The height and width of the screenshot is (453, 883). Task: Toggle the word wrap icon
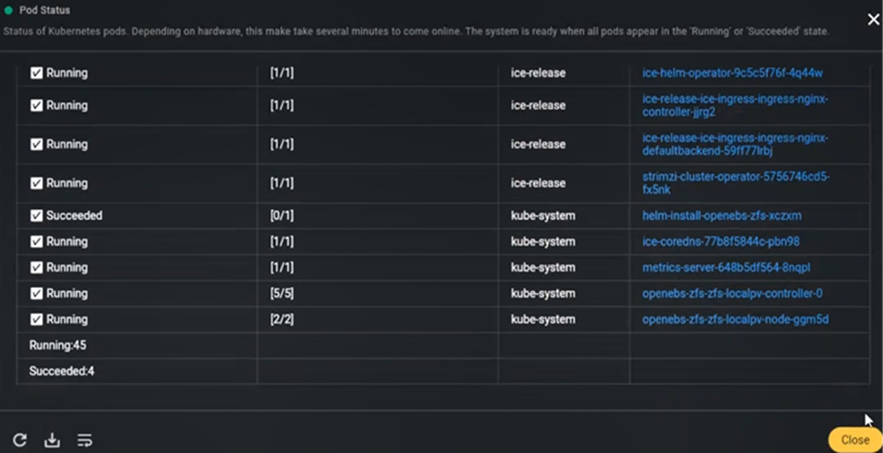coord(85,440)
